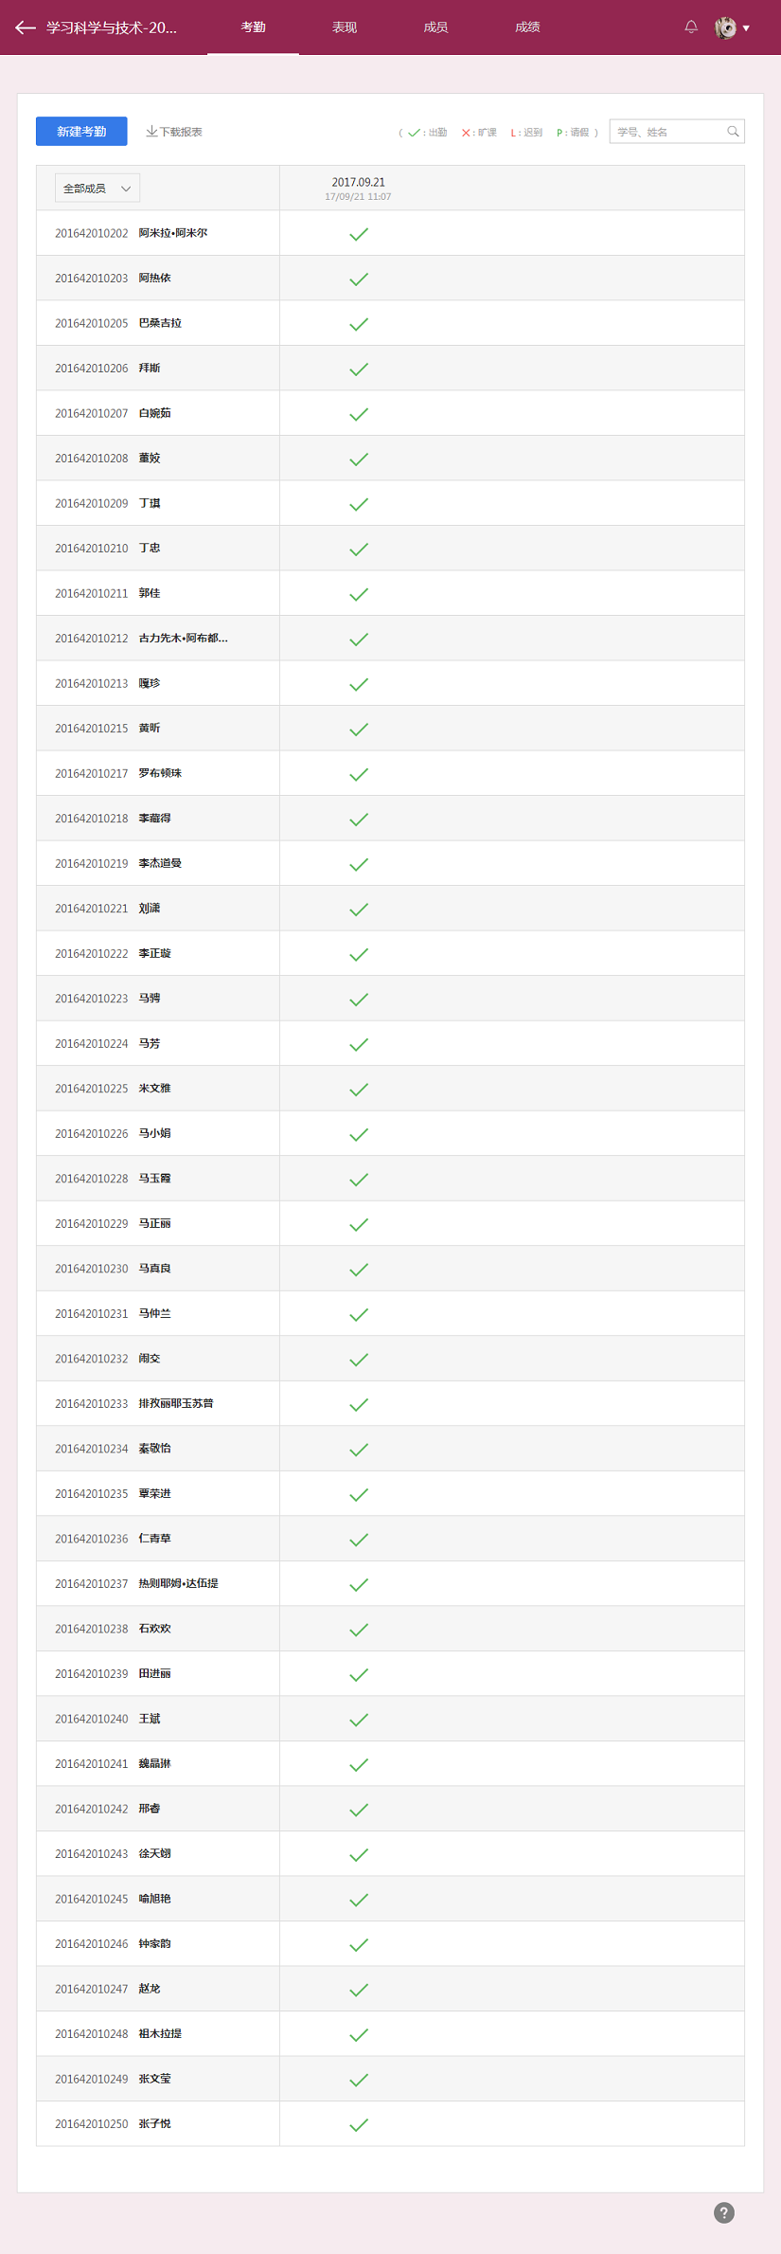Click the search magnifier icon
Image resolution: width=781 pixels, height=2254 pixels.
click(733, 132)
